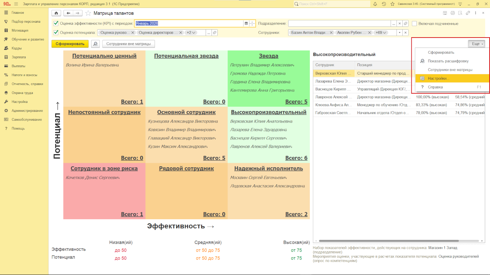Click the get-link chain icon
490x275 pixels.
tap(468, 13)
